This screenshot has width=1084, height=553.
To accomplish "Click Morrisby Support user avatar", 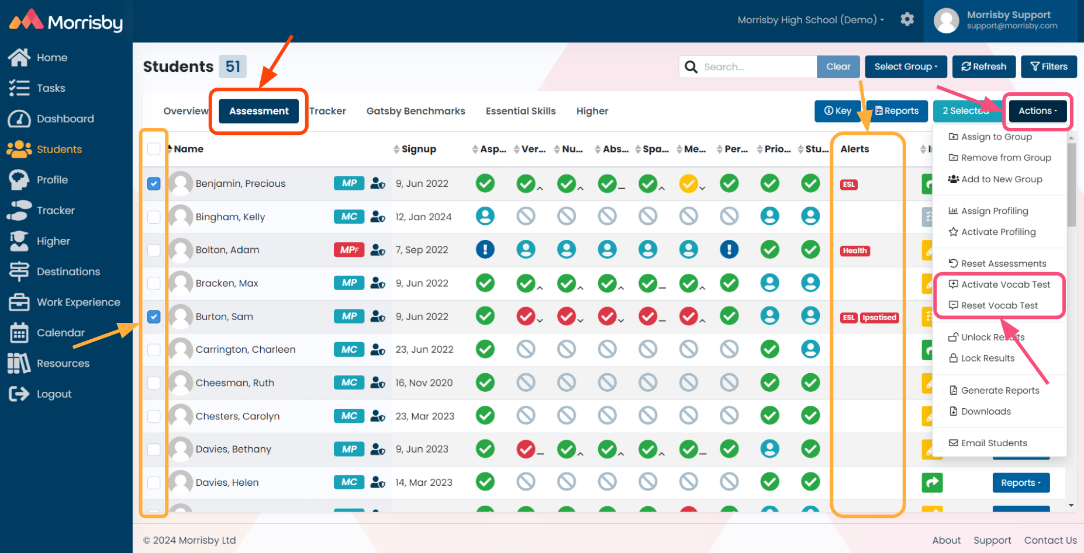I will coord(946,20).
